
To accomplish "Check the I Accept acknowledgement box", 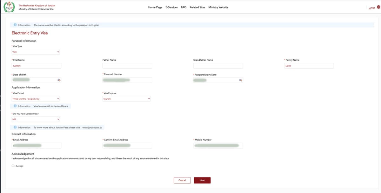I will pos(13,166).
